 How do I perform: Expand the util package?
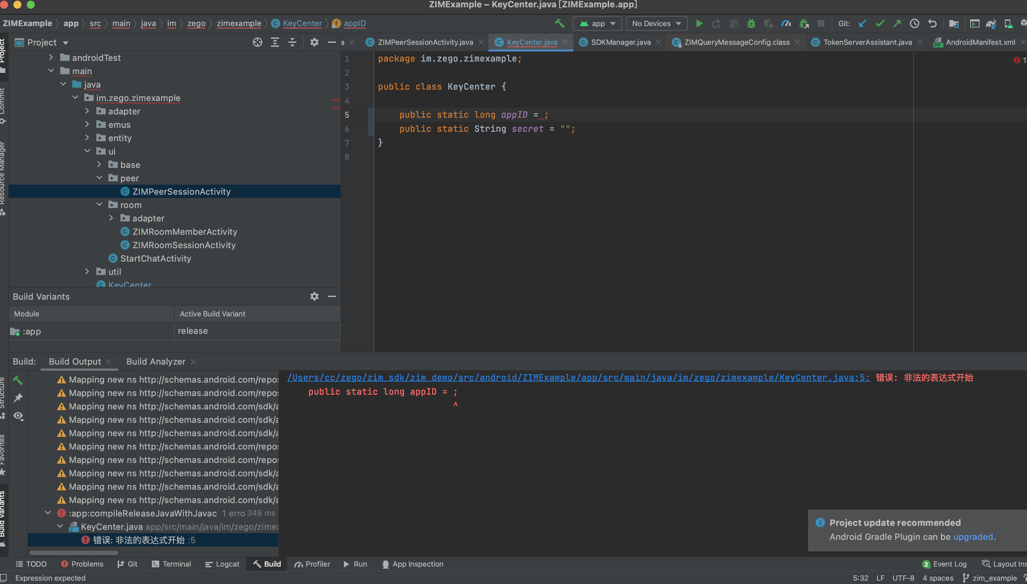87,272
